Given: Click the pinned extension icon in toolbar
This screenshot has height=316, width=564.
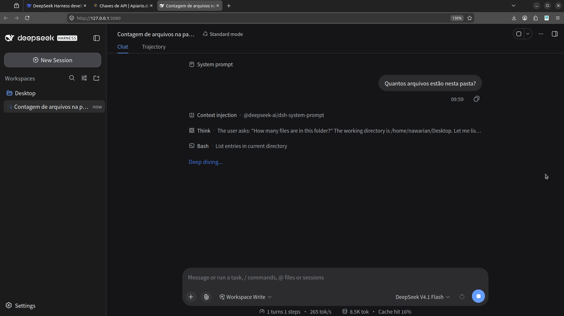Looking at the screenshot, I should tap(547, 18).
